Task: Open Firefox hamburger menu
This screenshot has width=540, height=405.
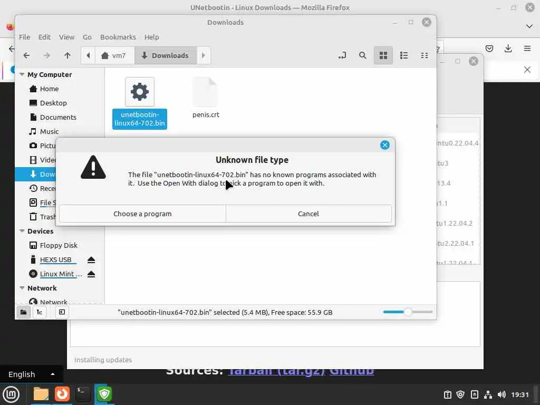Action: pyautogui.click(x=527, y=49)
